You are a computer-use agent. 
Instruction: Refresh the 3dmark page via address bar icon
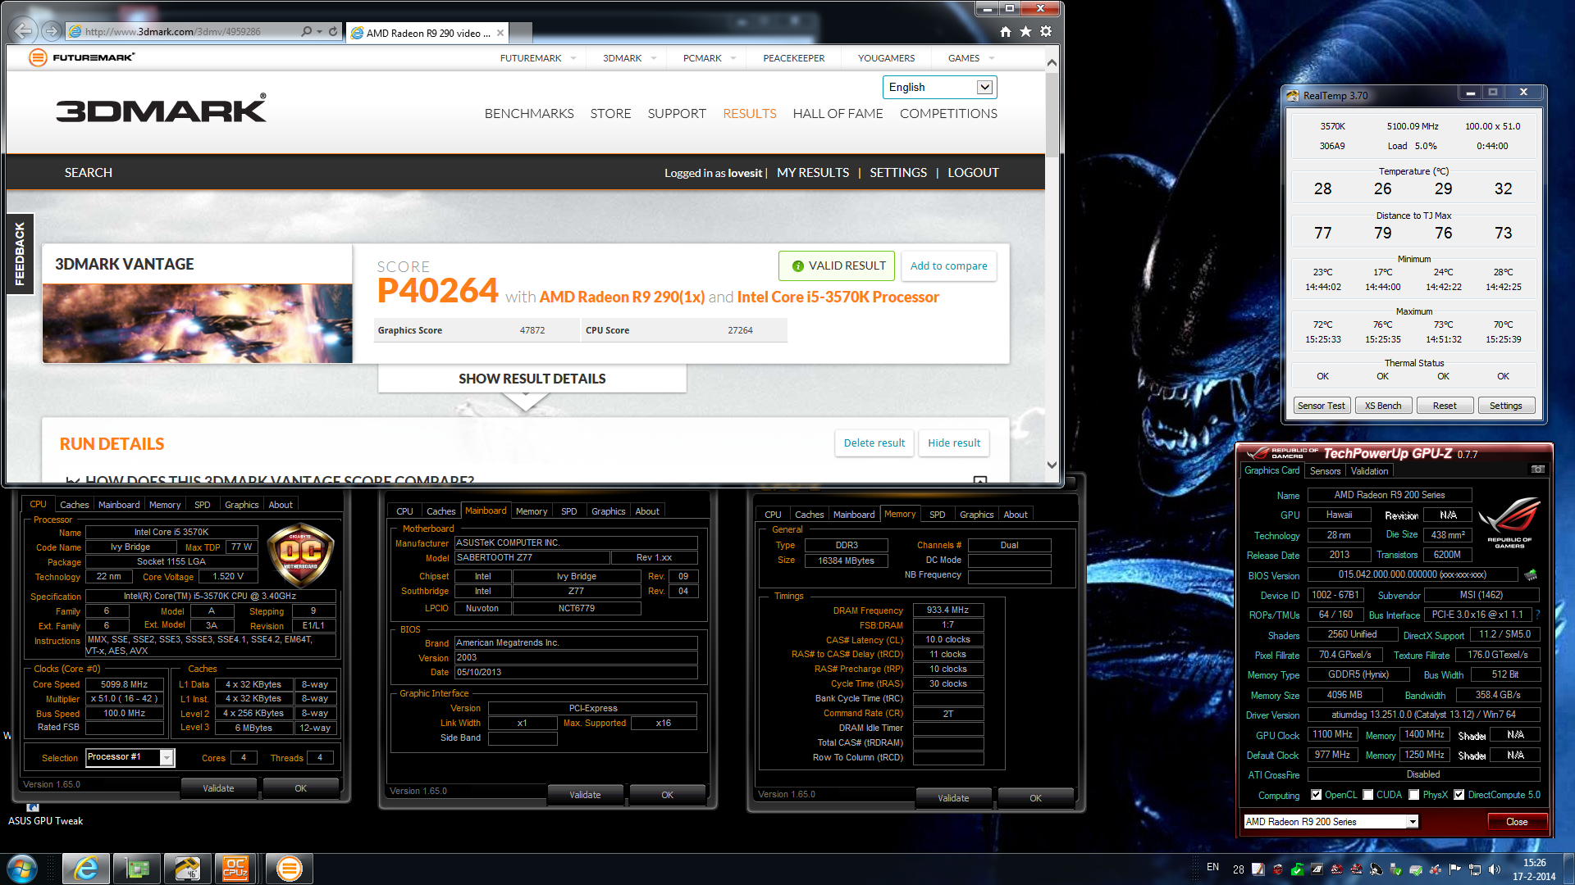(x=333, y=31)
